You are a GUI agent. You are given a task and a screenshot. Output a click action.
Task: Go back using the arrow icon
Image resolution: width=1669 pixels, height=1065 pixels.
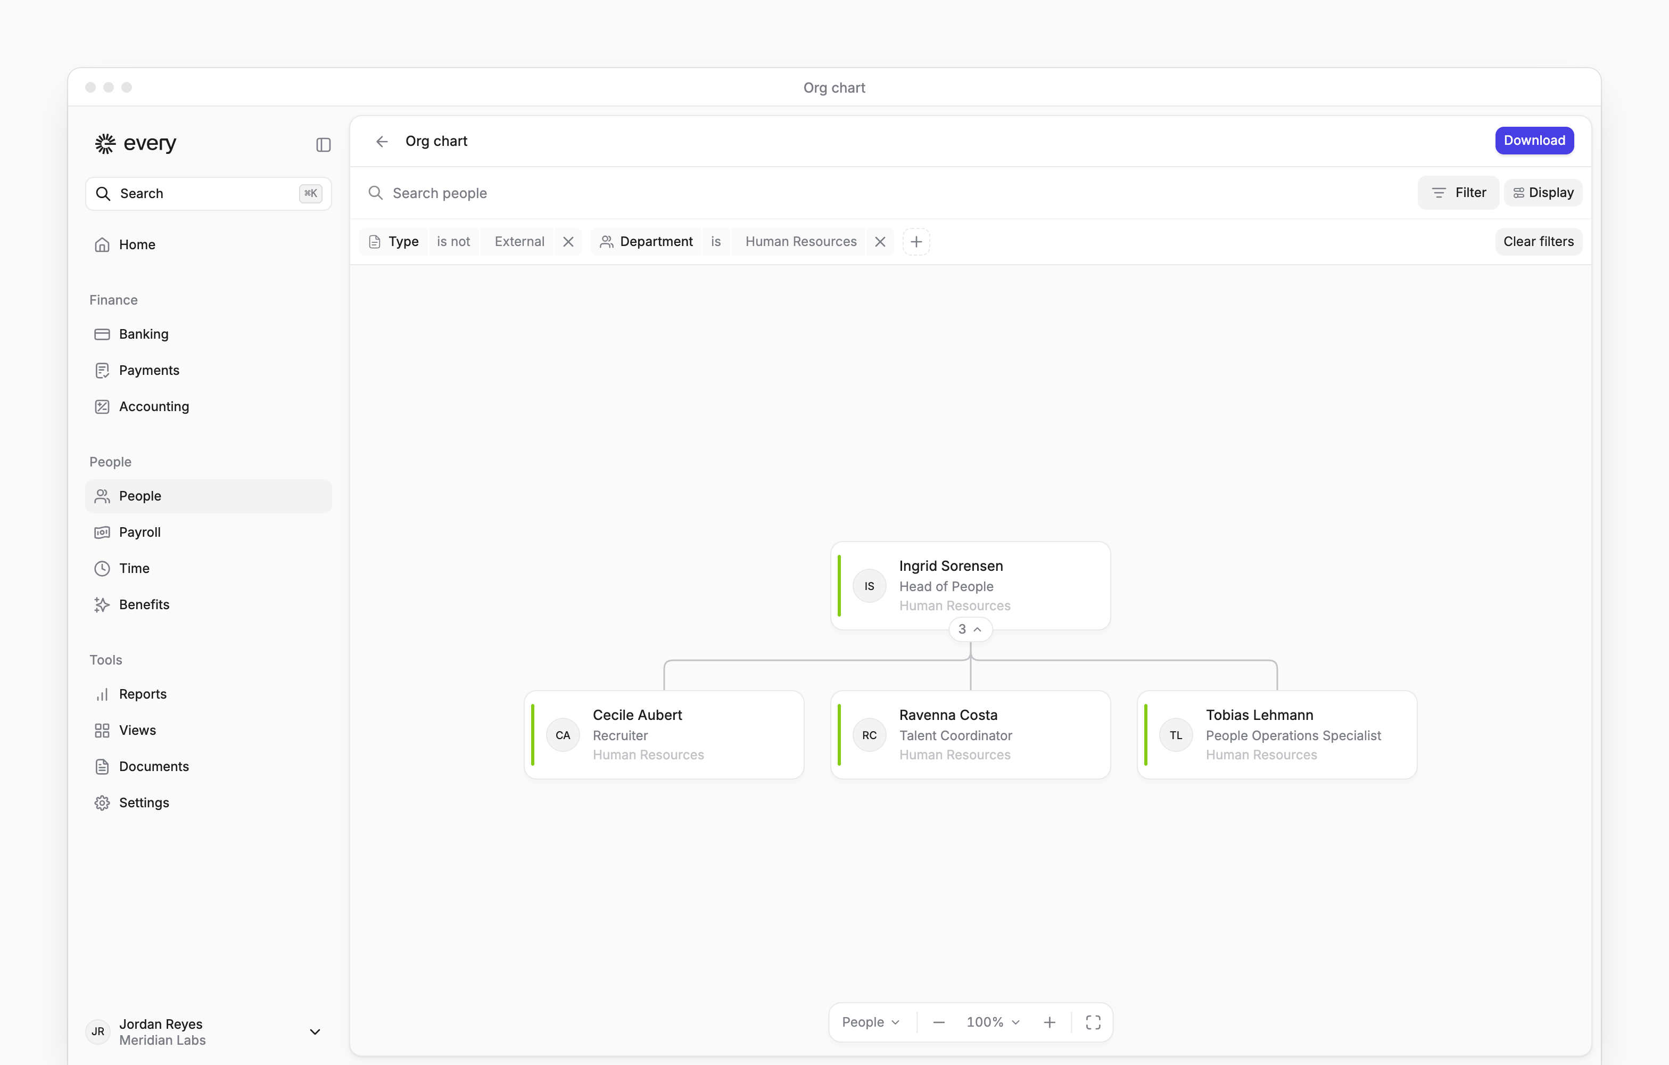coord(382,142)
